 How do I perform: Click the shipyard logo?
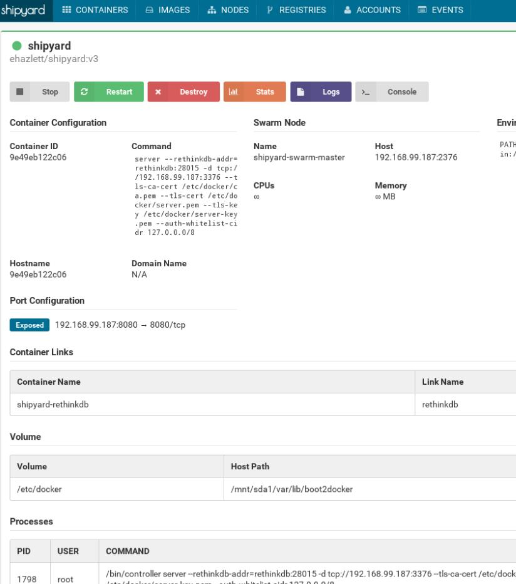[23, 10]
